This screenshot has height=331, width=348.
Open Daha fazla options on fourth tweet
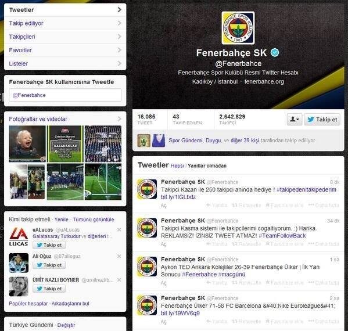tap(324, 321)
